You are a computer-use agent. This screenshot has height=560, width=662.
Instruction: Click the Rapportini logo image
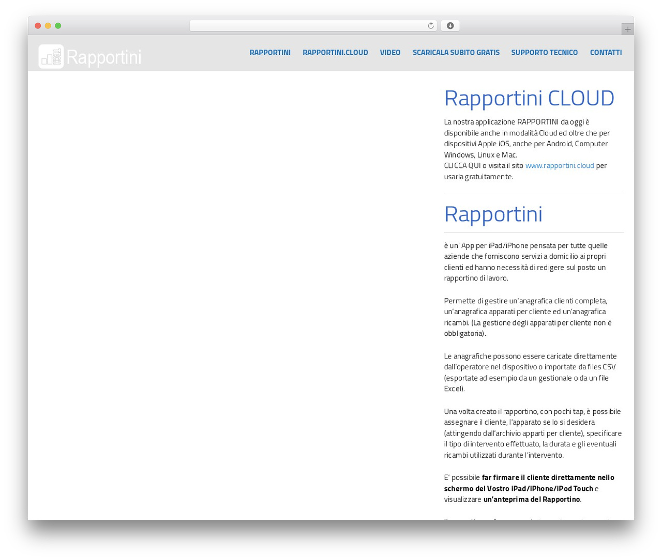coord(90,56)
